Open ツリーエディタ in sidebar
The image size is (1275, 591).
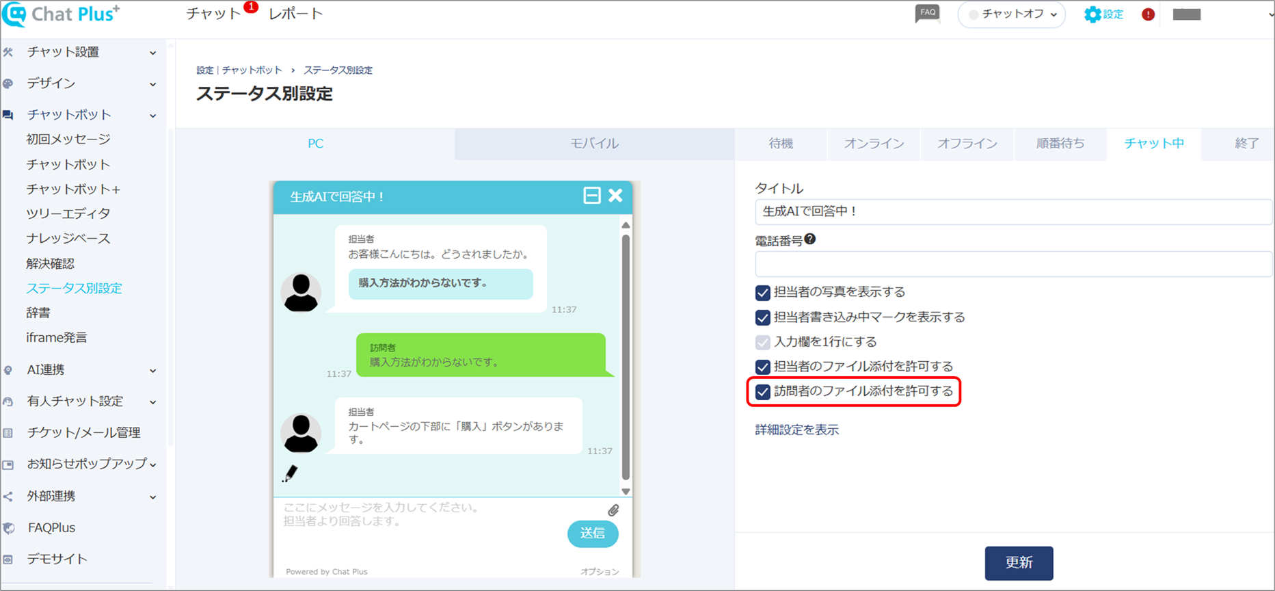tap(68, 214)
